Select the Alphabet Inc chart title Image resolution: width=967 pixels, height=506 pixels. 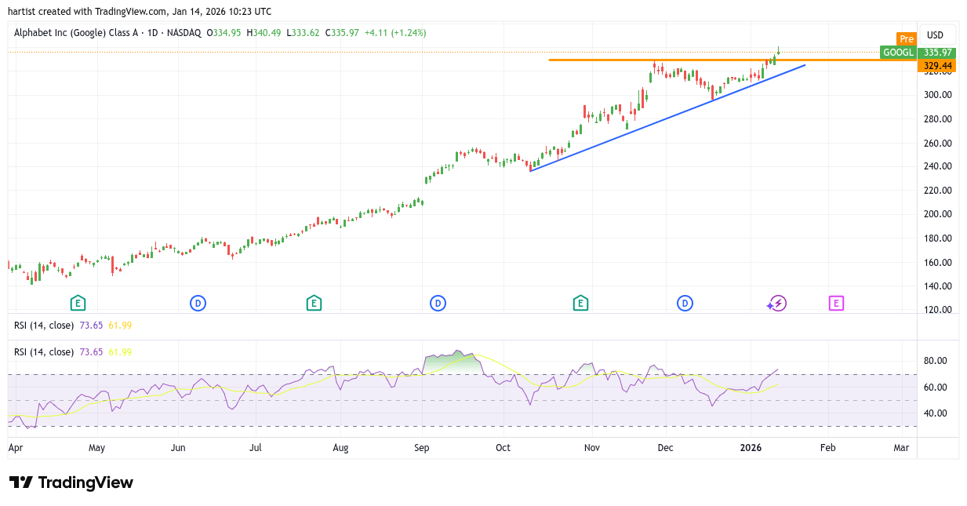point(107,33)
